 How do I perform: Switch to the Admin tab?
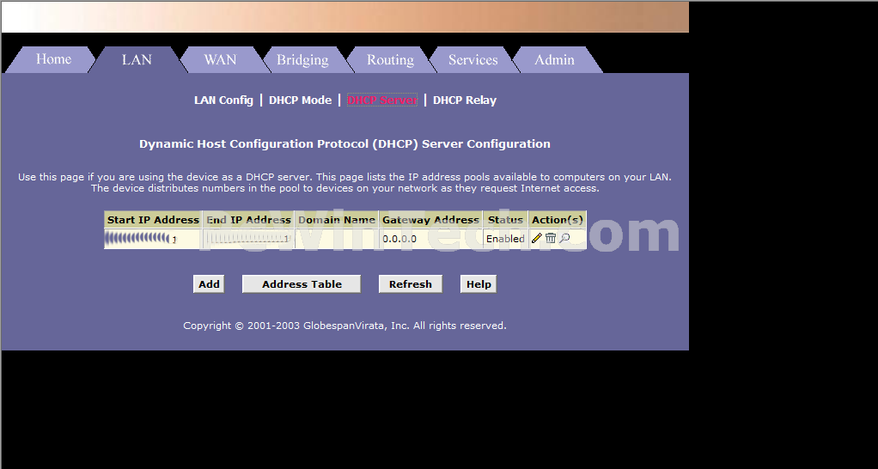554,59
